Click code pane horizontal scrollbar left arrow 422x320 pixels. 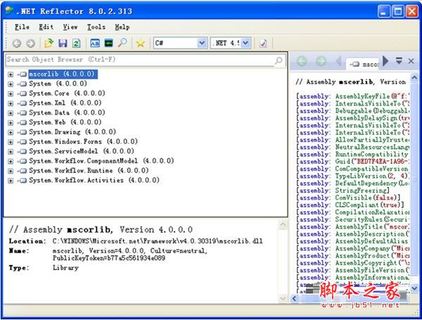(x=295, y=298)
